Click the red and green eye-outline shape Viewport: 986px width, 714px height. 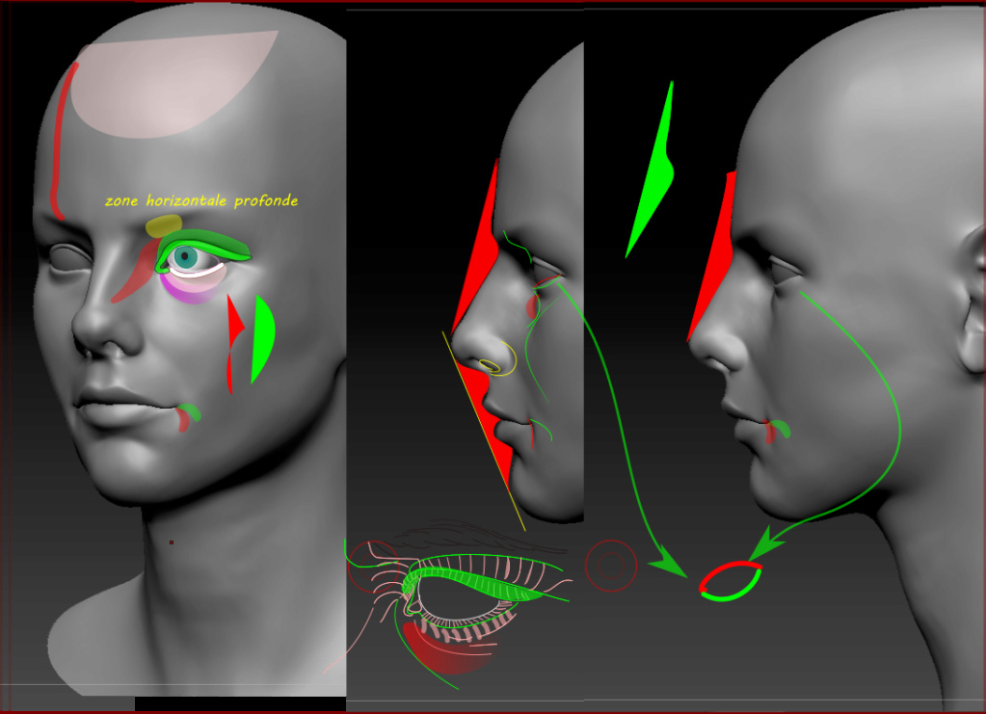click(731, 581)
